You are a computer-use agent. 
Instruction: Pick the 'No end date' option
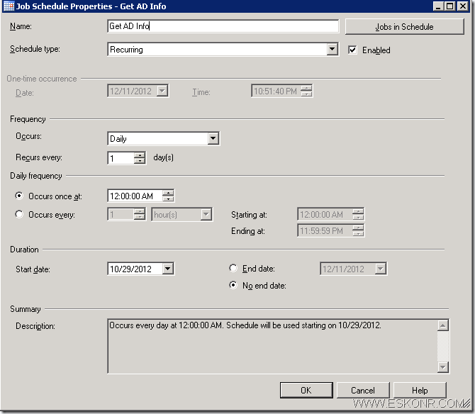tap(233, 286)
